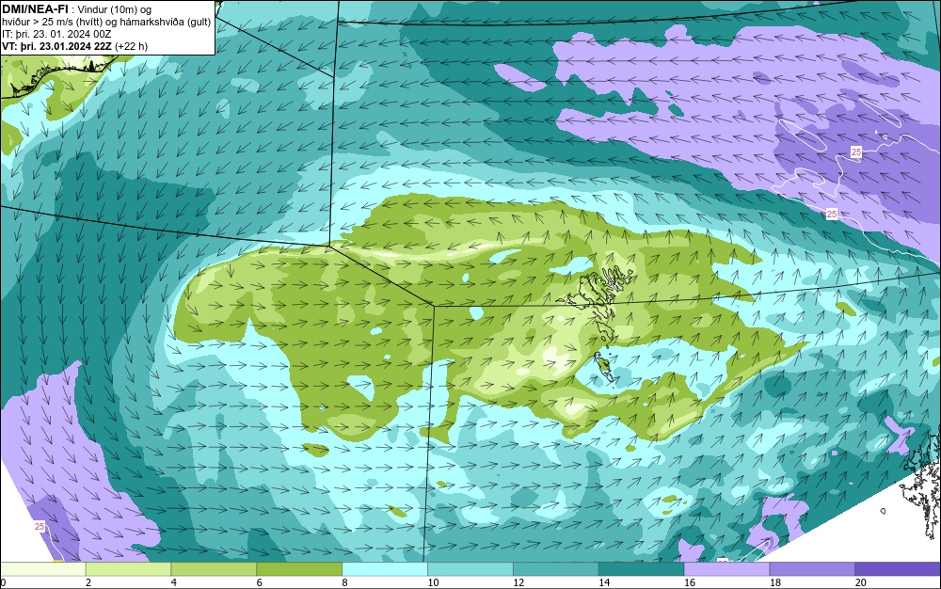Screen dimensions: 941x589
Task: Click the Suðuroy island south of the Faroes
Action: [x=602, y=366]
